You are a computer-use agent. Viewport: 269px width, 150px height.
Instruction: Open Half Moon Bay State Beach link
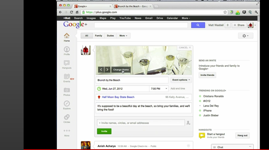118,97
